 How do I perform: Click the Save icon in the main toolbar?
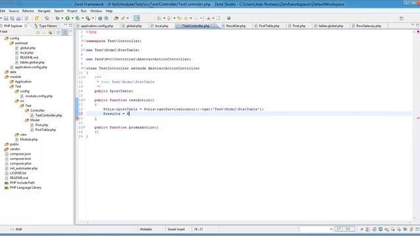point(6,18)
